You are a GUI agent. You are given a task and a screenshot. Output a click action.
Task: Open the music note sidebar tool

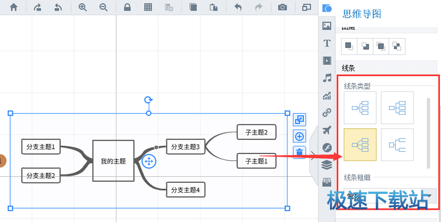327,78
